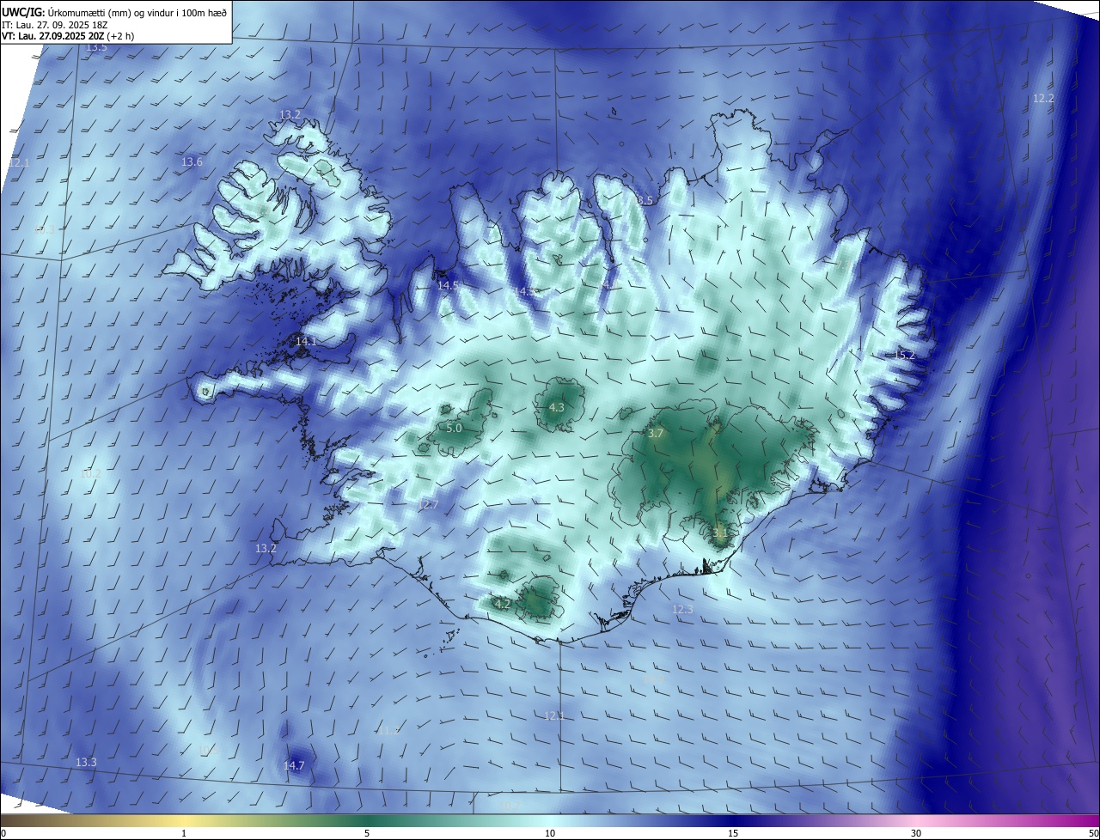Click the map value label '14.7'

[294, 765]
